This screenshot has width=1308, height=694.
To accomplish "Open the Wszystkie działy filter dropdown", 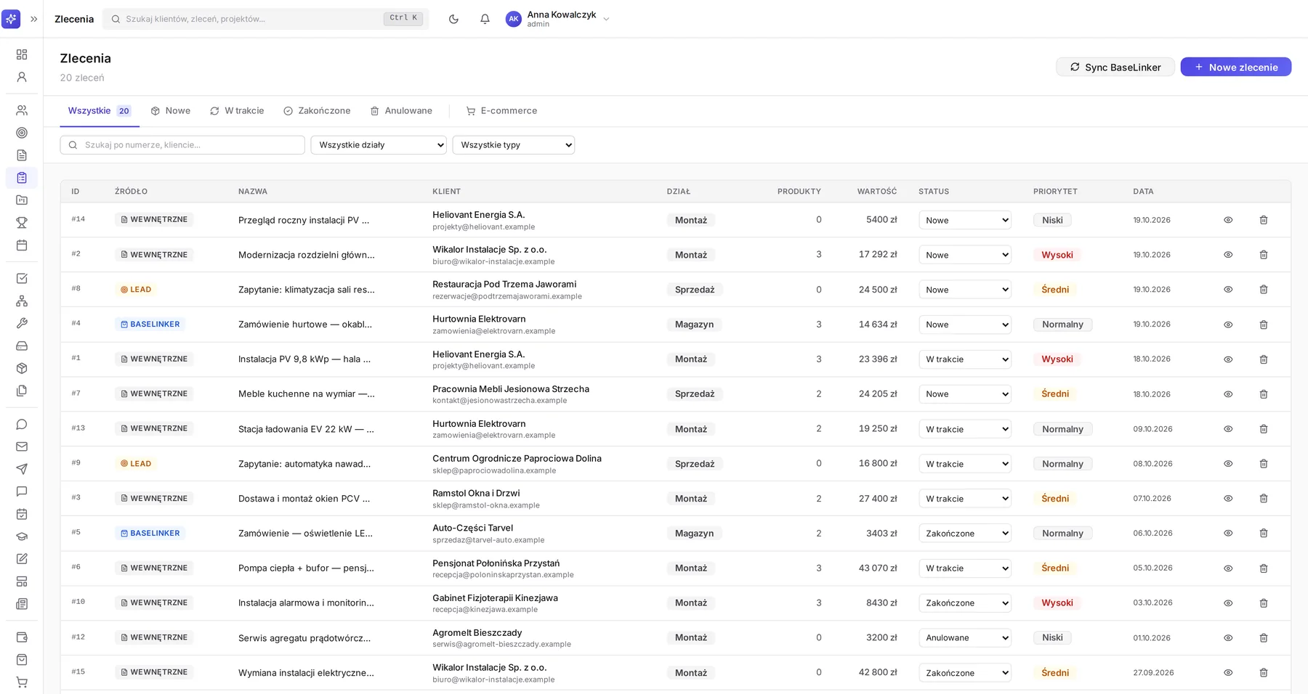I will 379,145.
